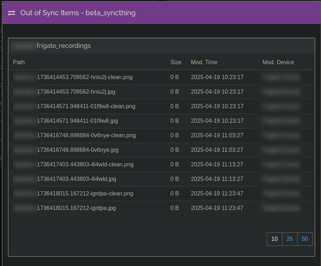Select file 1736417403.443803-4i4wld-clean.png
This screenshot has height=266, width=321.
point(85,164)
